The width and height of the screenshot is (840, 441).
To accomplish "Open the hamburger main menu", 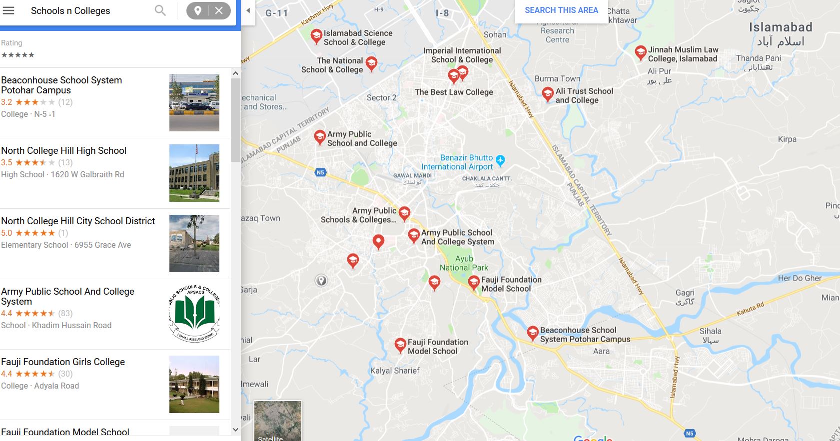I will tap(8, 10).
